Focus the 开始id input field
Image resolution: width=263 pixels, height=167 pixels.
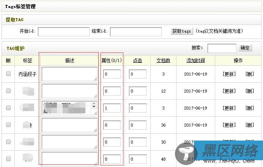(64, 32)
